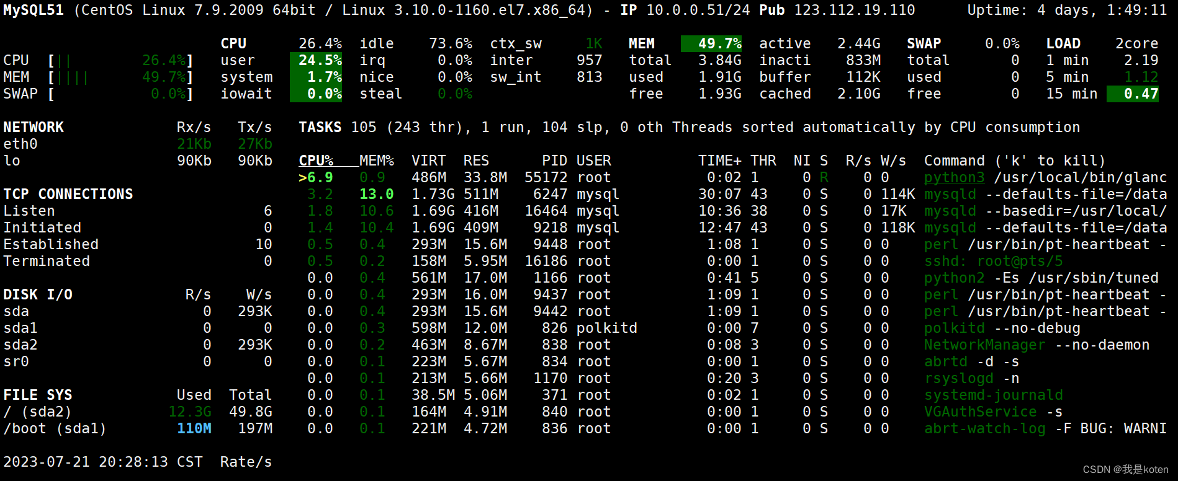Click the VIRT column header
Image resolution: width=1178 pixels, height=481 pixels.
coord(429,161)
